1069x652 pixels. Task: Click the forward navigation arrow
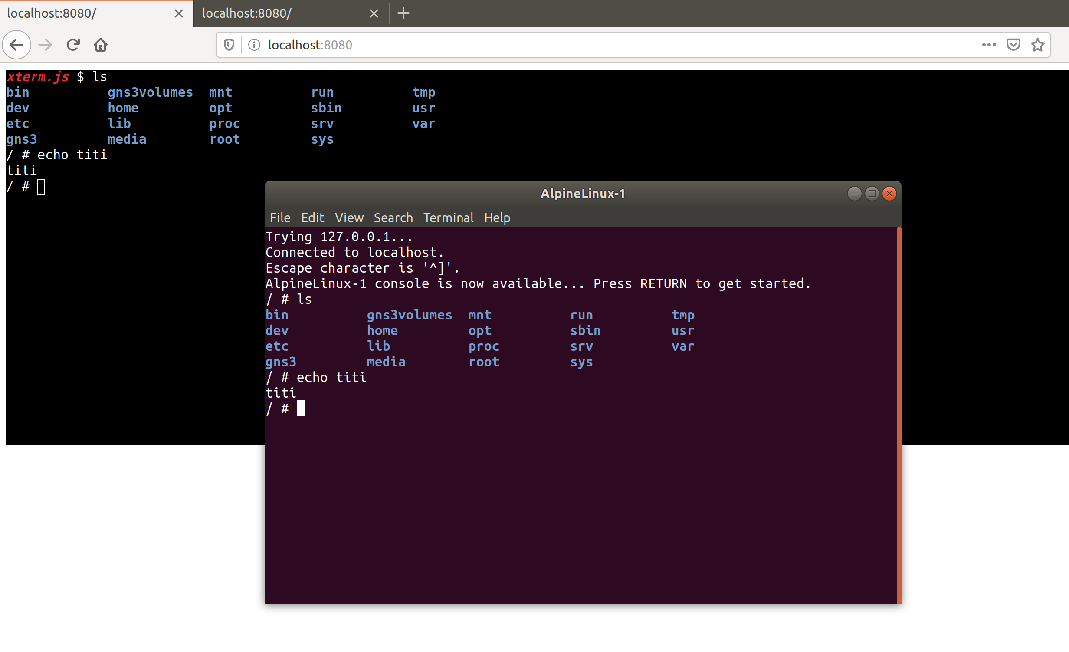point(45,45)
